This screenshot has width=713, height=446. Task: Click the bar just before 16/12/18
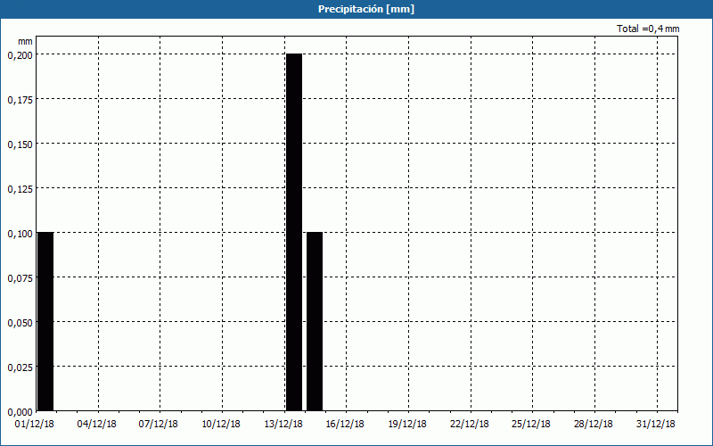coord(315,321)
